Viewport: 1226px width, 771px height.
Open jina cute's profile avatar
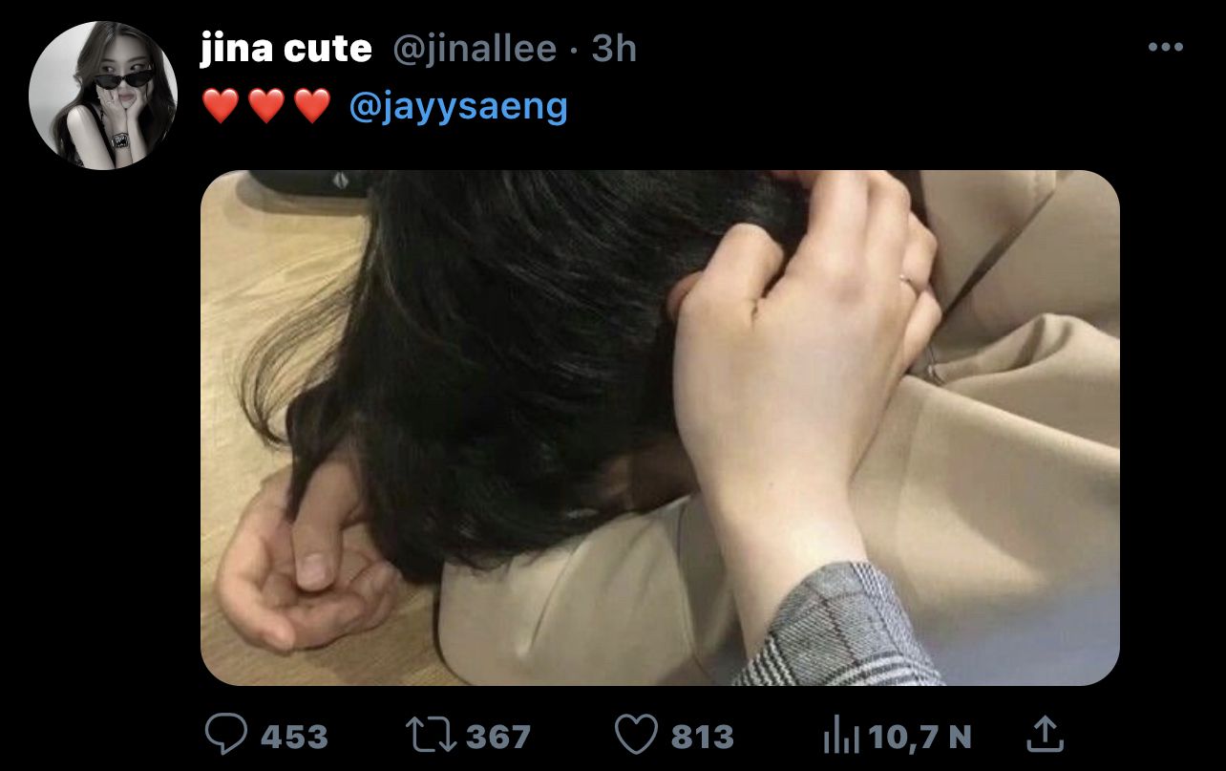click(102, 96)
